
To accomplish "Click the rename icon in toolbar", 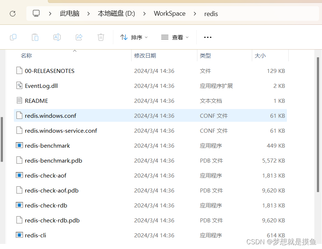I will tap(57, 37).
